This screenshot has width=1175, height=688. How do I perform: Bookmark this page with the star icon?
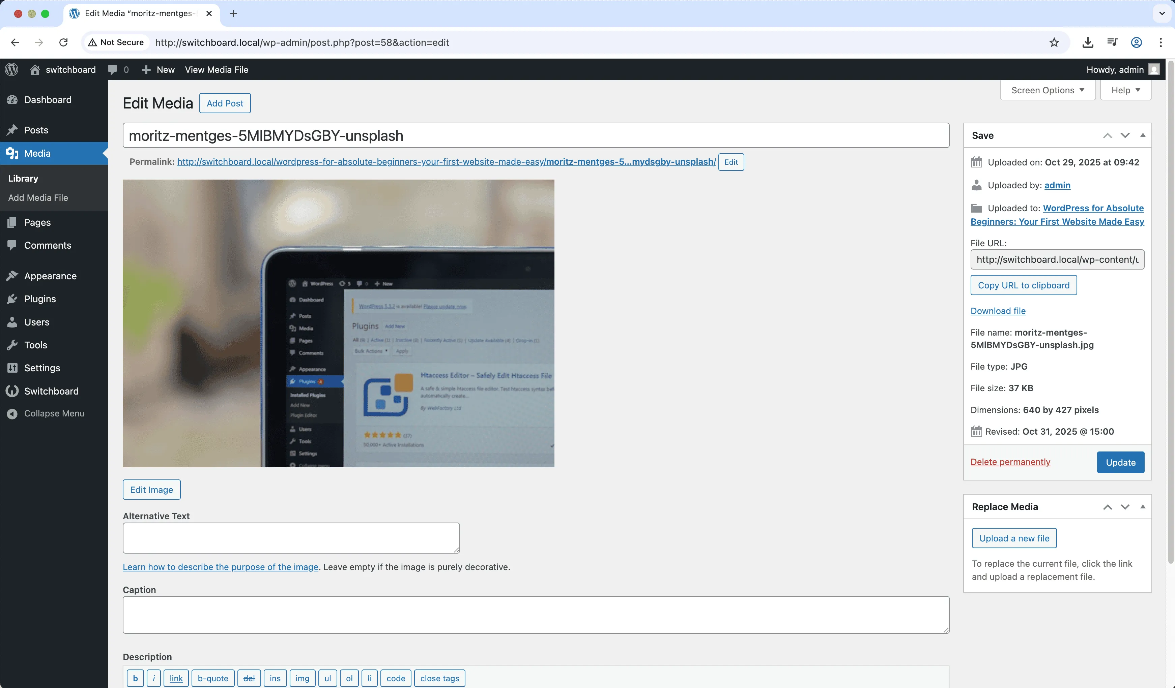click(1054, 42)
